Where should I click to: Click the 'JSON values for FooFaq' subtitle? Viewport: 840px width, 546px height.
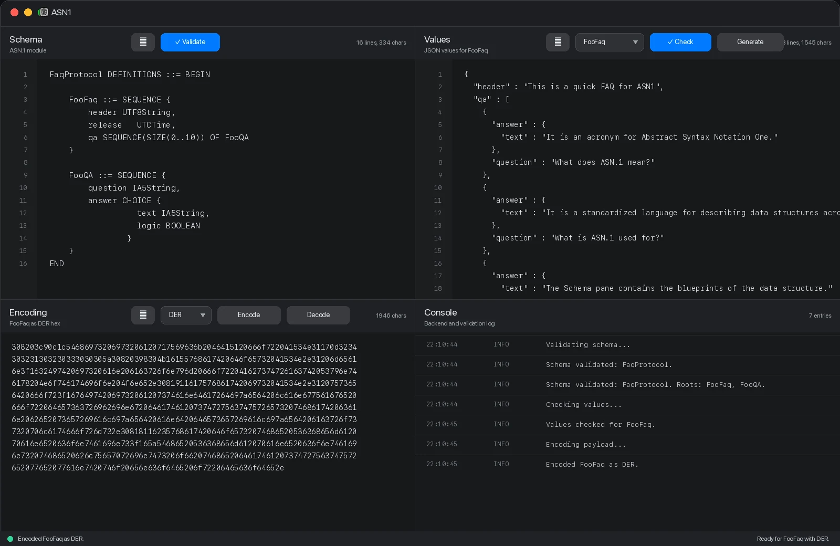point(456,50)
